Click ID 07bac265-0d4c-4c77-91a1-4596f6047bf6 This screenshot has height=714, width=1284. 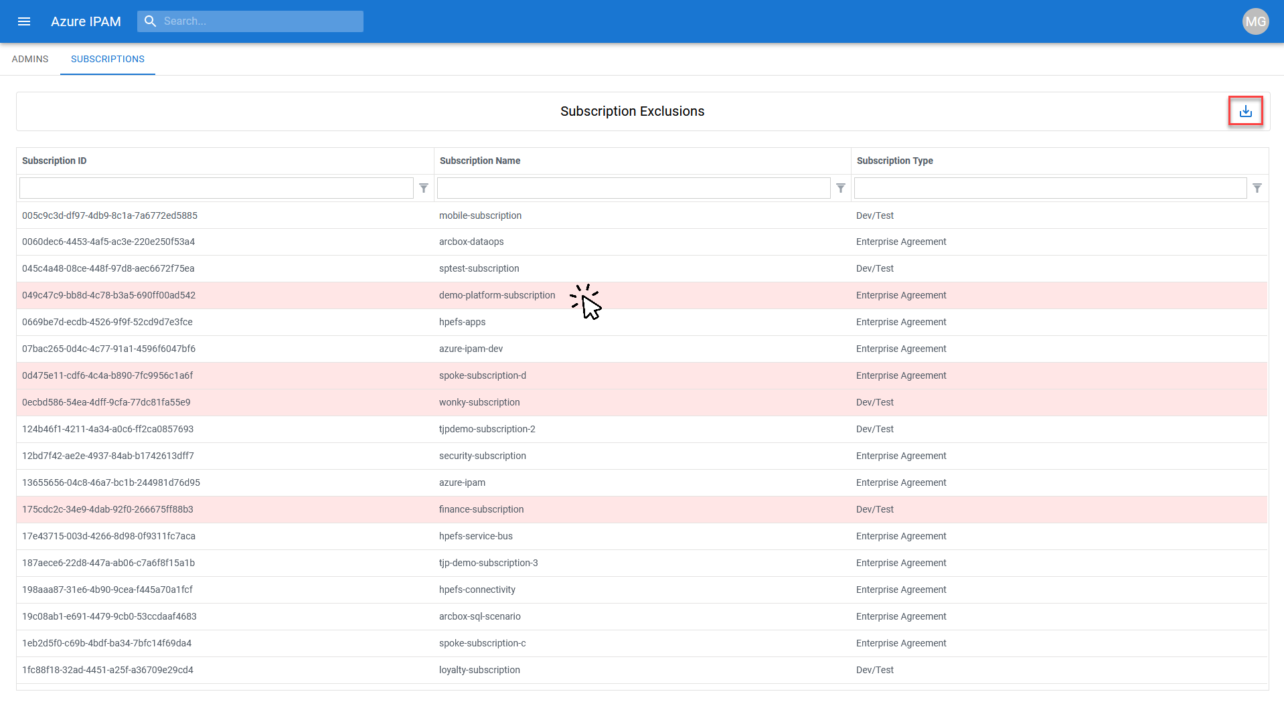point(109,349)
